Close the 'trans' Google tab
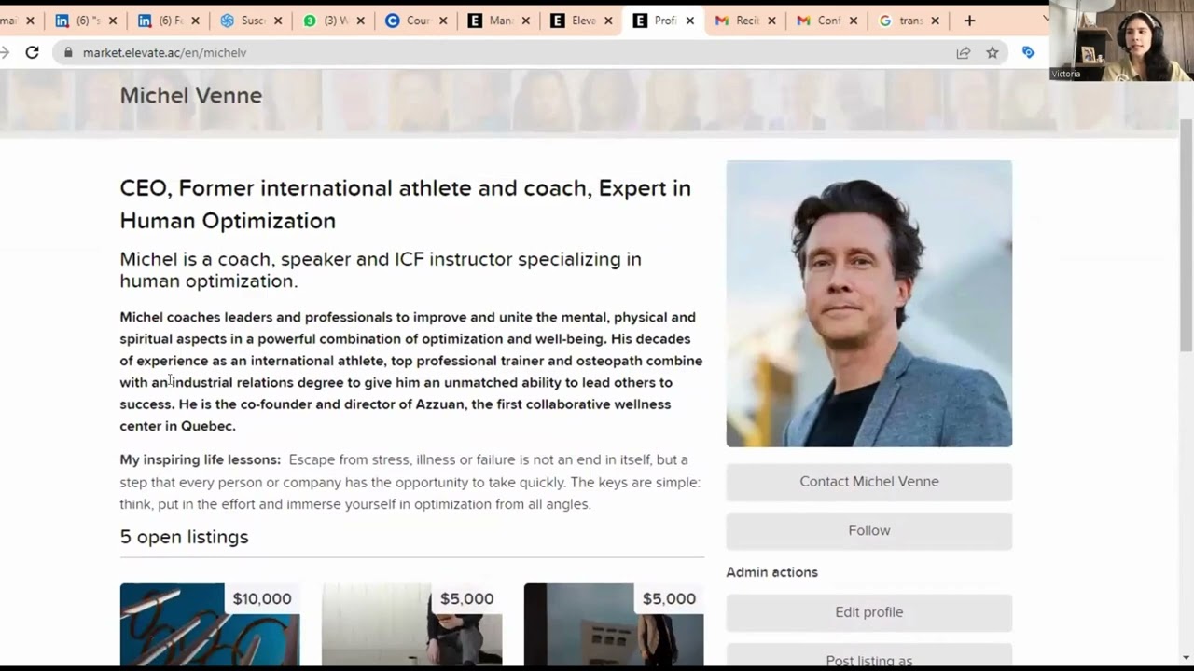 (x=936, y=21)
